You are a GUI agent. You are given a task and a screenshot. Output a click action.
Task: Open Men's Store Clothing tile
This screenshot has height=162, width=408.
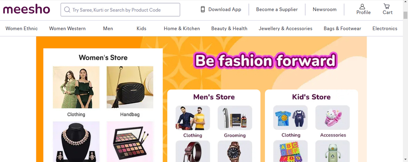pyautogui.click(x=192, y=118)
